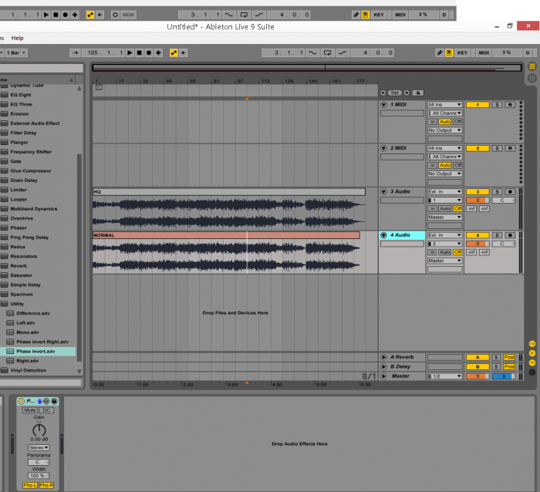Toggle Mute button on Utility device
Screen dimensions: 540x492
(x=30, y=410)
